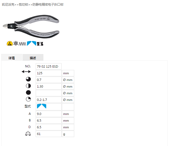Click the spring zigzag icon
Viewport: 169px width, 146px height.
coord(22,44)
